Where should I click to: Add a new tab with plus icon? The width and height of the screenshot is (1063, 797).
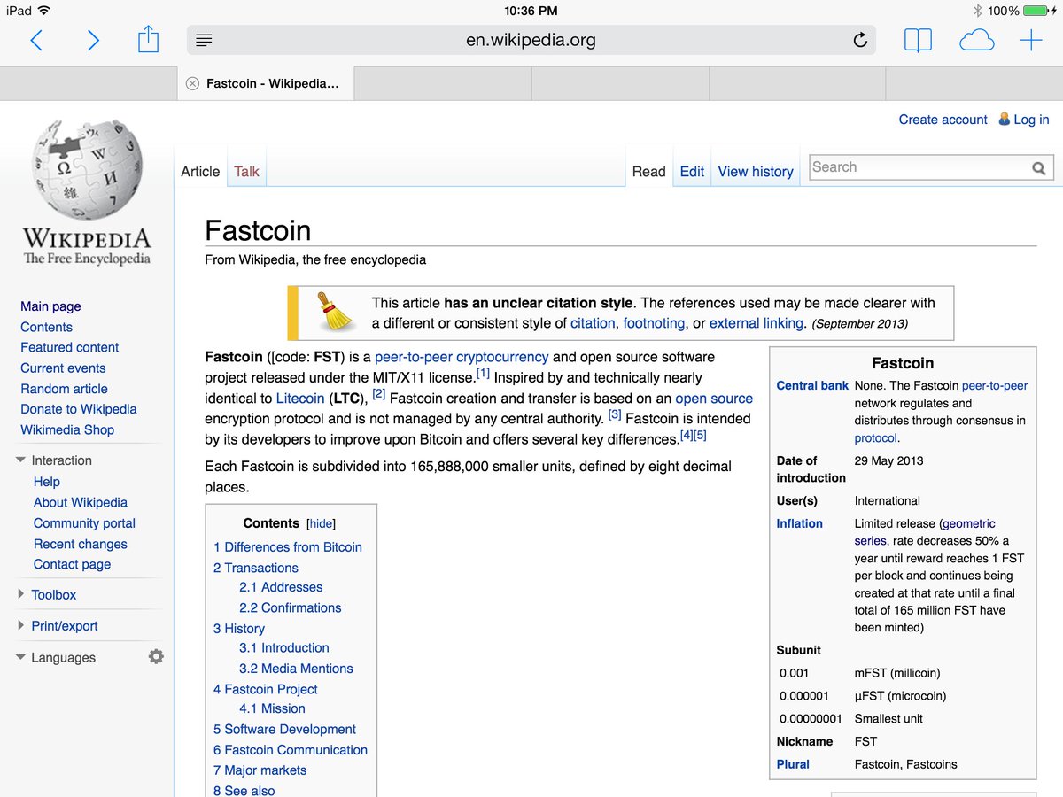tap(1031, 40)
